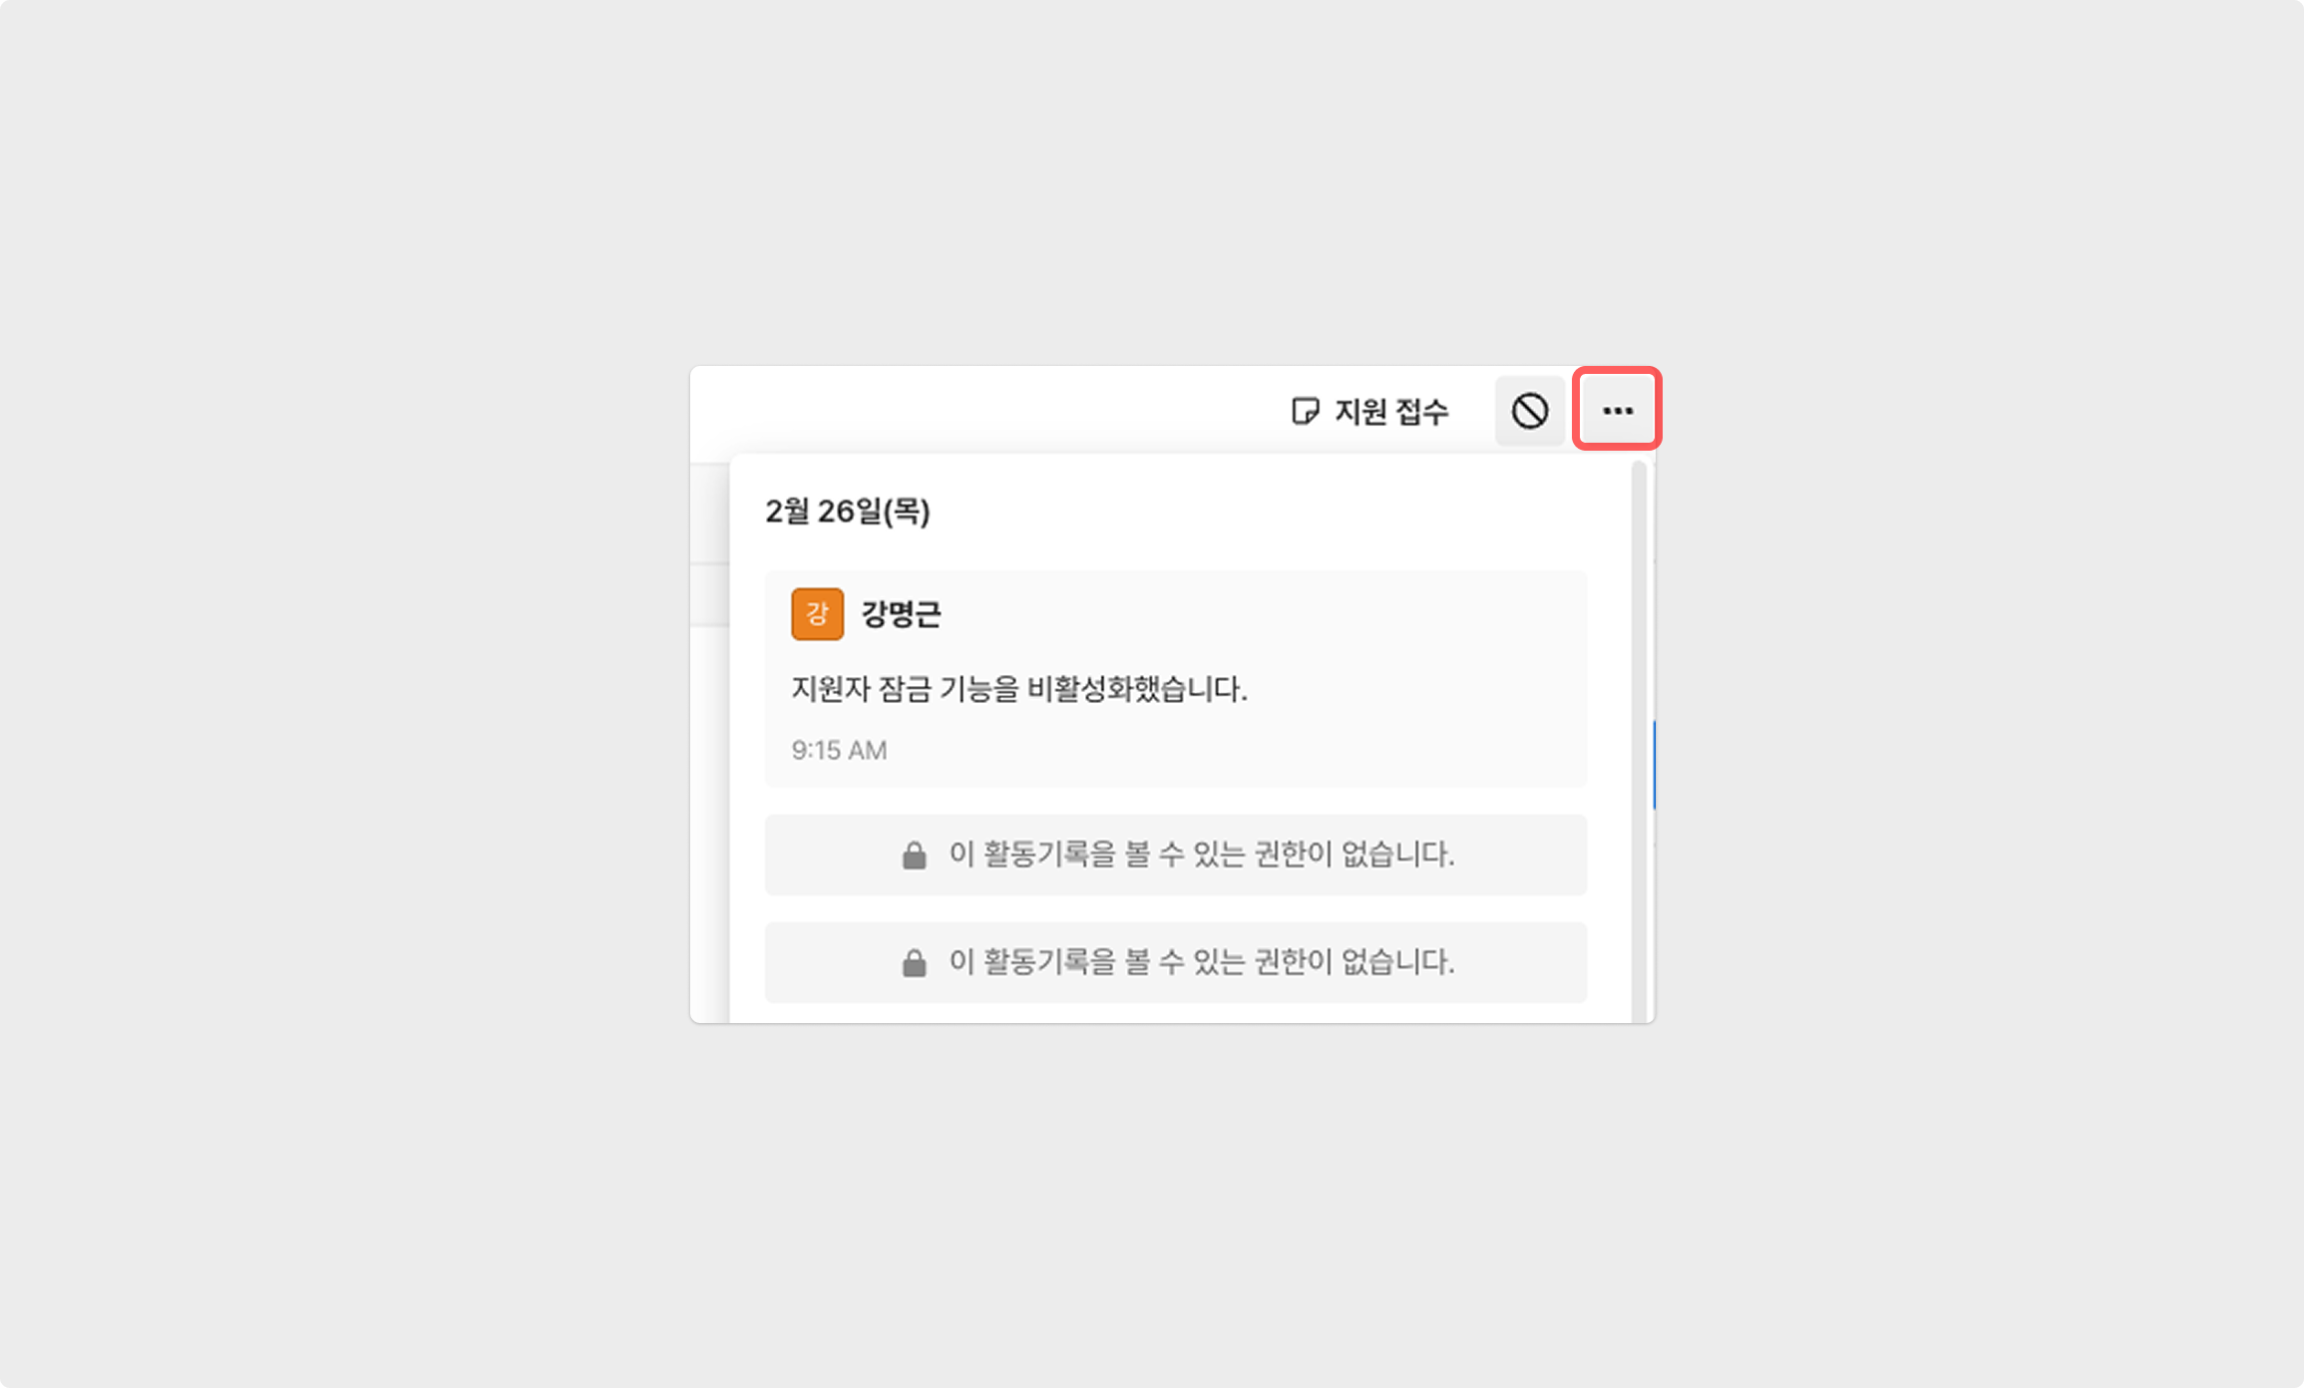Select the upper 권한이 없습니다 notice text
Image resolution: width=2304 pixels, height=1388 pixels.
1201,854
